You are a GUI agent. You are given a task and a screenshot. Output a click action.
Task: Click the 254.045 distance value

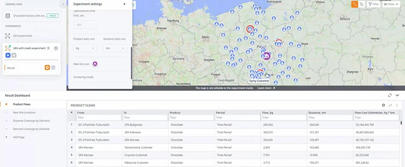pos(314,125)
